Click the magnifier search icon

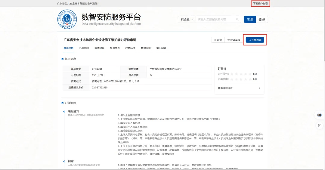point(237,19)
